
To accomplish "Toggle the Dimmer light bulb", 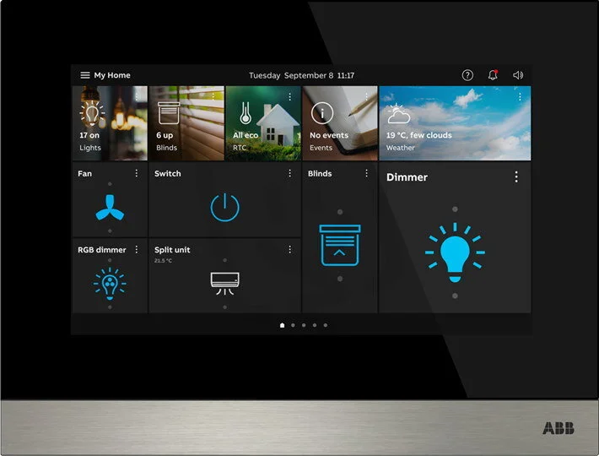I will pyautogui.click(x=455, y=252).
